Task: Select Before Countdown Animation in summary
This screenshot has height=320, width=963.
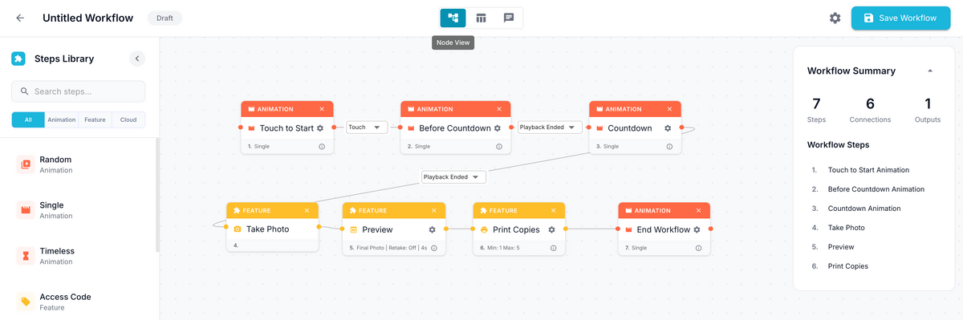Action: tap(876, 189)
